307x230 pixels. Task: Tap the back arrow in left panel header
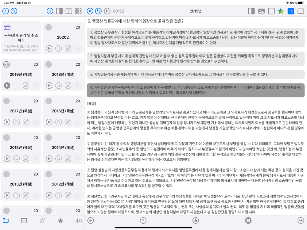tap(6, 11)
